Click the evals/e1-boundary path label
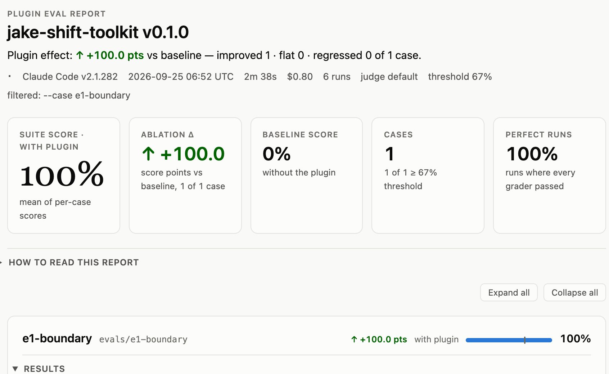The image size is (609, 374). pyautogui.click(x=143, y=339)
